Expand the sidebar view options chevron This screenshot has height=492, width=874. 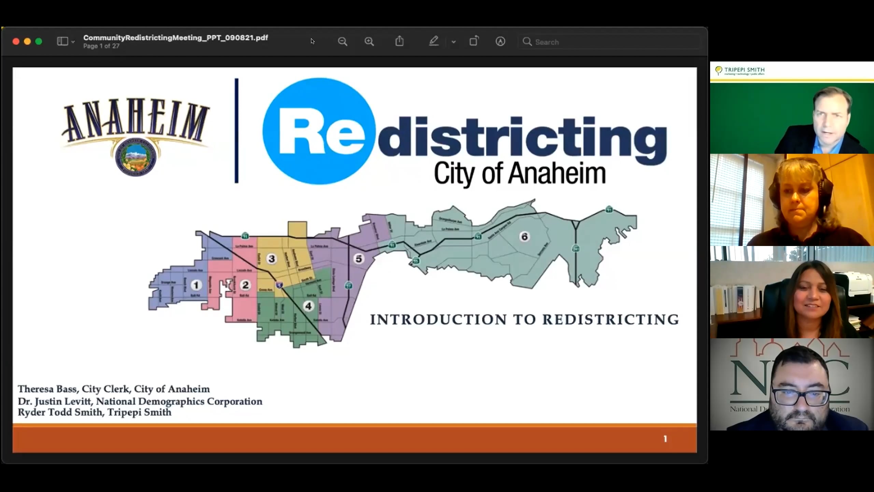coord(73,42)
